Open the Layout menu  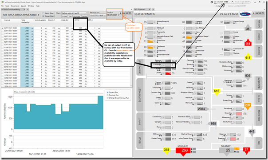click(24, 6)
